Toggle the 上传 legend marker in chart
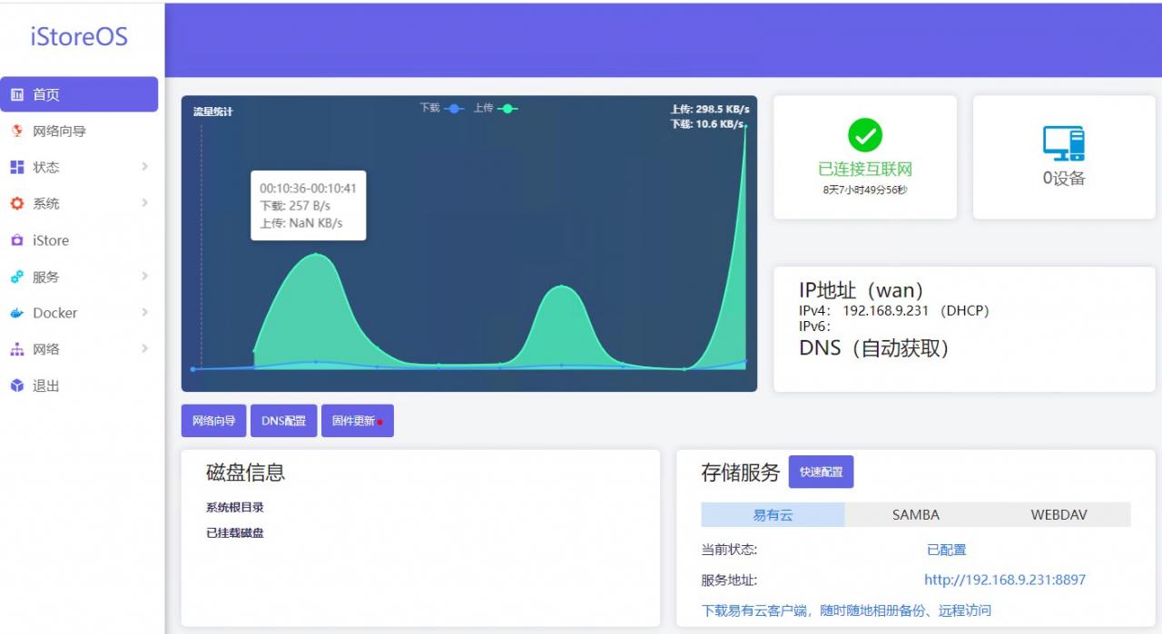 click(507, 108)
